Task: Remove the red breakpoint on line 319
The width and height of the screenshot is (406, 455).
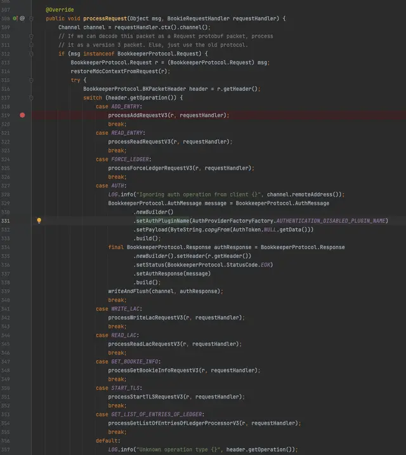Action: (22, 115)
